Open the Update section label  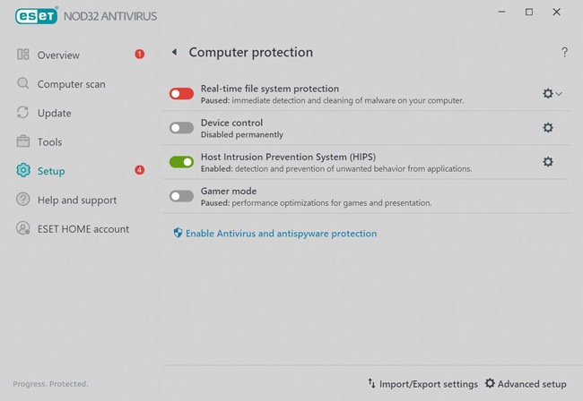tap(55, 113)
